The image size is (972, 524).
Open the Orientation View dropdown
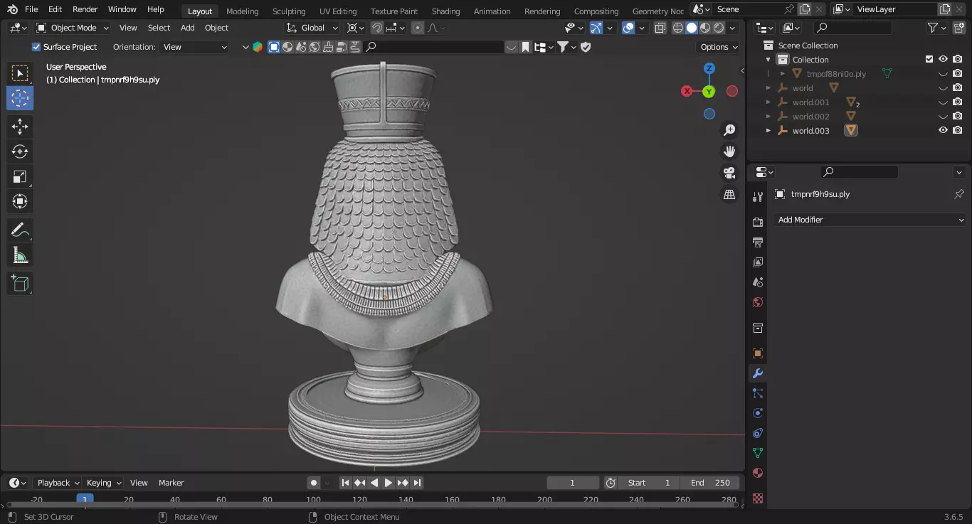(x=194, y=47)
